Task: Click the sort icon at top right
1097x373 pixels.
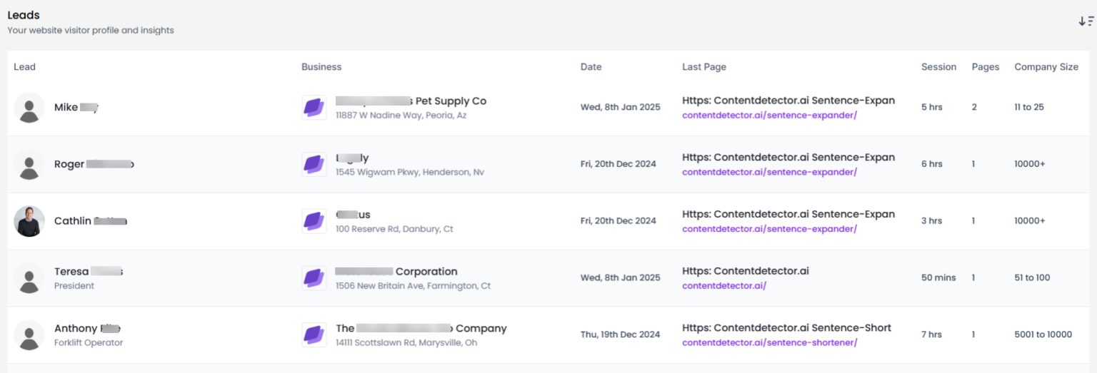Action: tap(1086, 21)
